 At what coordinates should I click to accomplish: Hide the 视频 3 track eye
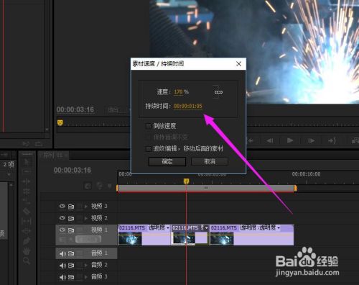[62, 206]
